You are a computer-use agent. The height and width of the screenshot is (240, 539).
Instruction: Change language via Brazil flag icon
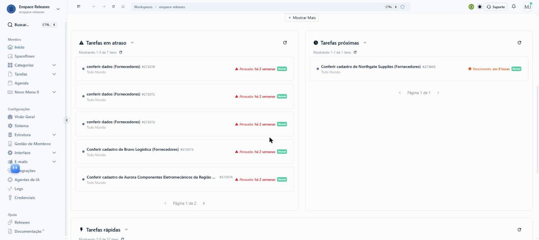click(471, 7)
